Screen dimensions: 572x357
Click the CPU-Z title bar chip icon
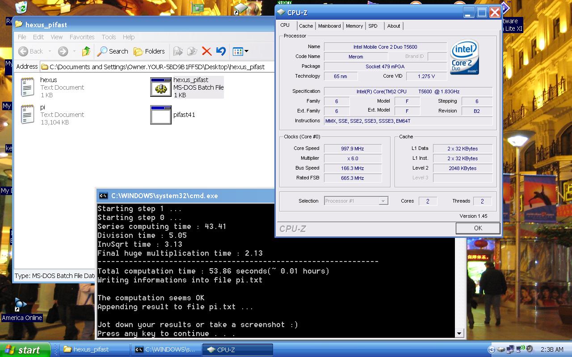coord(281,12)
